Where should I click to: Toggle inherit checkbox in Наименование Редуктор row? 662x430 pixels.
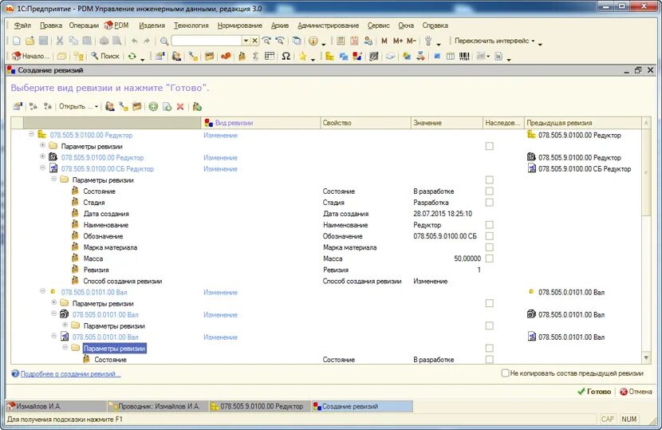490,225
